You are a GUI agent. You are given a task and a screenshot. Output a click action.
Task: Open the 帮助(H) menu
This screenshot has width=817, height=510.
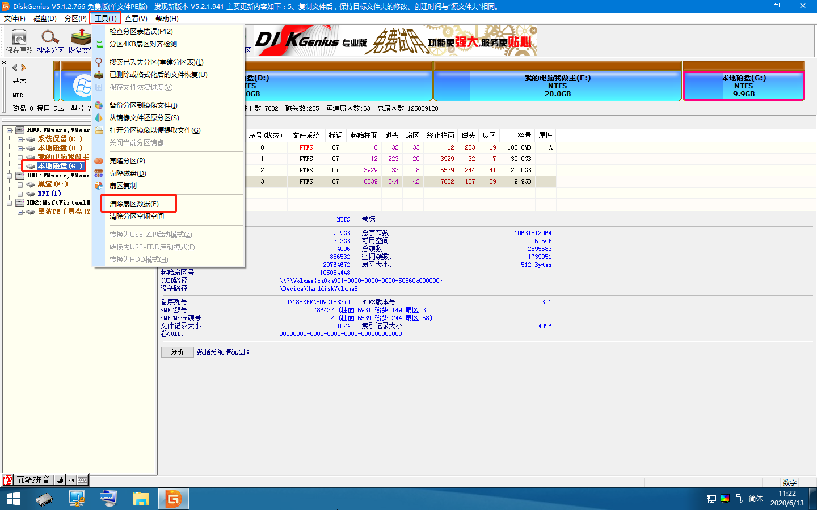[167, 19]
